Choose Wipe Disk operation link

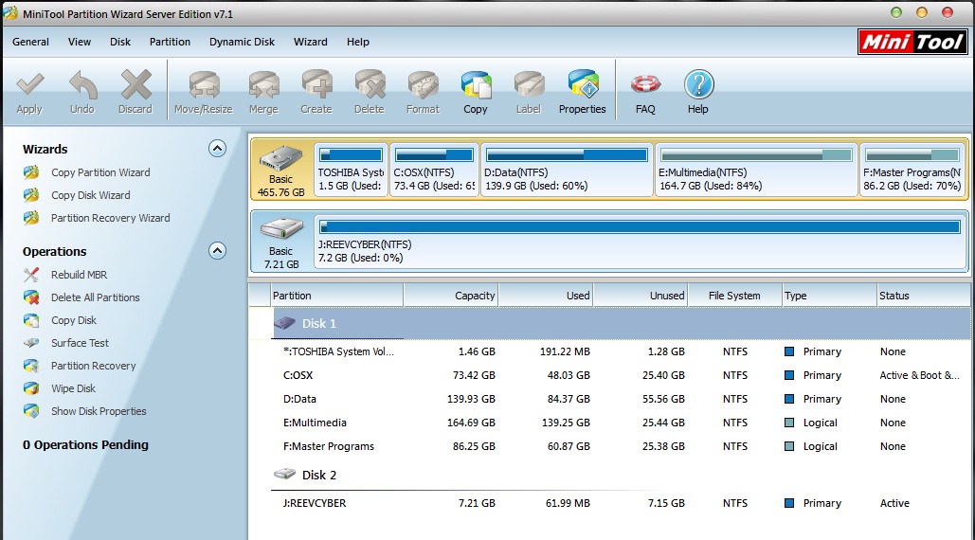[73, 388]
